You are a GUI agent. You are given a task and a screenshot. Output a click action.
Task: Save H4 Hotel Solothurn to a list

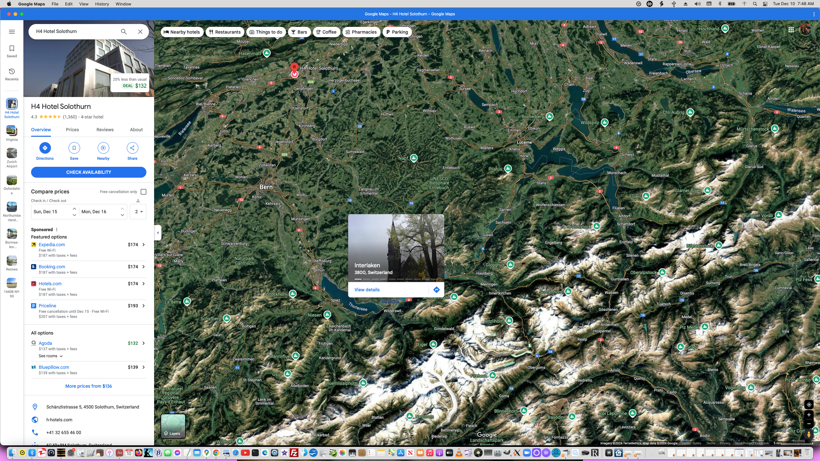74,150
